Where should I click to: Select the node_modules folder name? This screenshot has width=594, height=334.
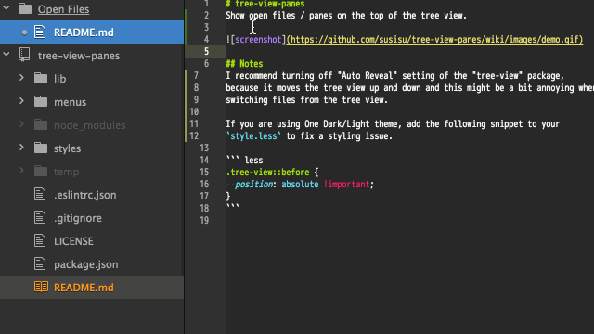point(89,125)
